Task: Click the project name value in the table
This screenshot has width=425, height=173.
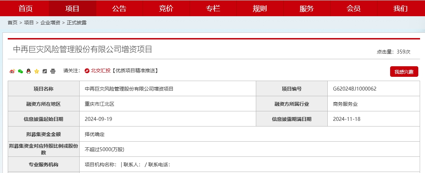Action: 129,89
